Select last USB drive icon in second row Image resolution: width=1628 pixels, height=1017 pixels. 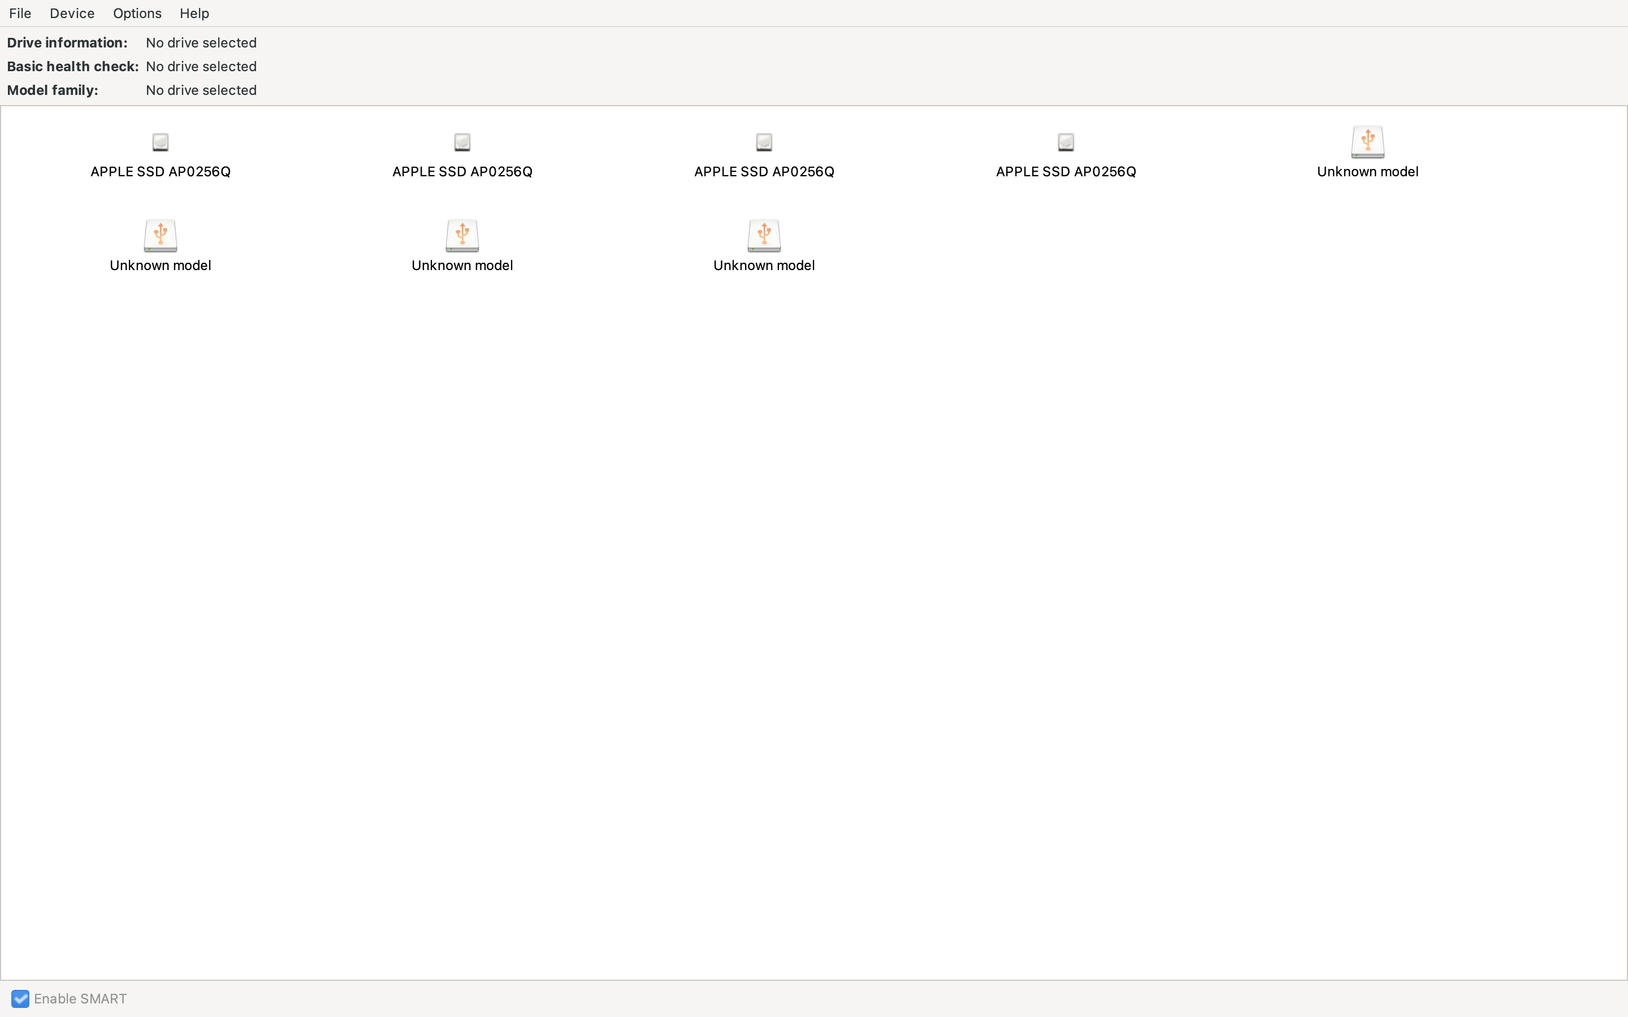[764, 236]
